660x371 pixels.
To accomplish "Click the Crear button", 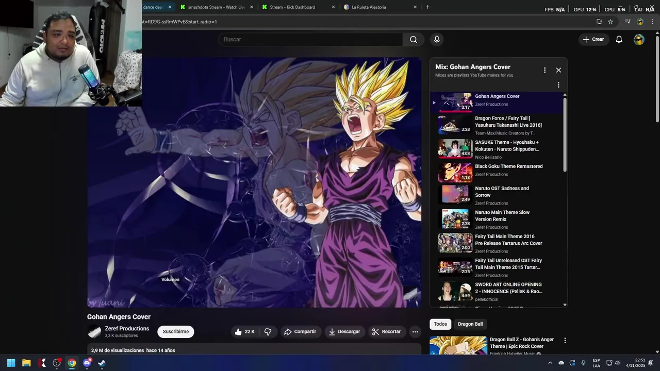I will click(593, 40).
